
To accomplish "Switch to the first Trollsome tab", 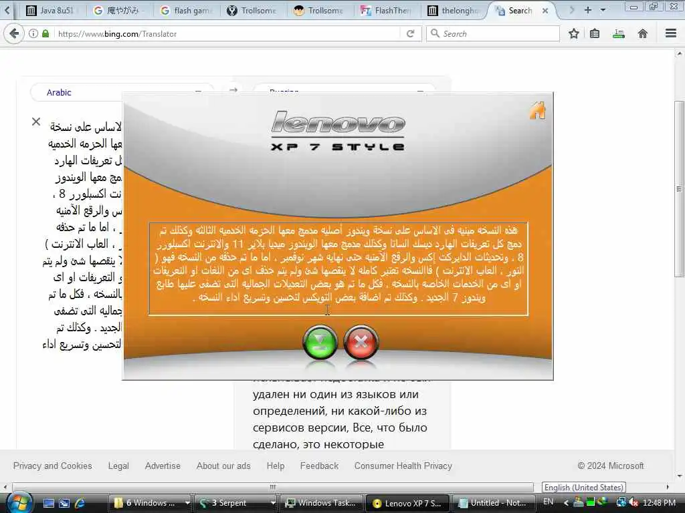I will coord(253,11).
